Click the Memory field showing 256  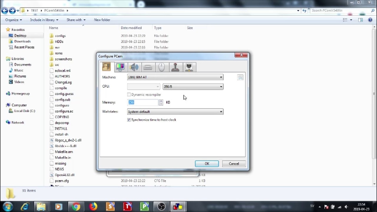tap(143, 102)
